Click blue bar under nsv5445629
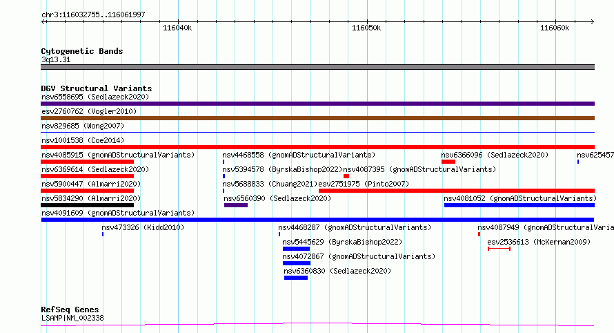 click(297, 249)
